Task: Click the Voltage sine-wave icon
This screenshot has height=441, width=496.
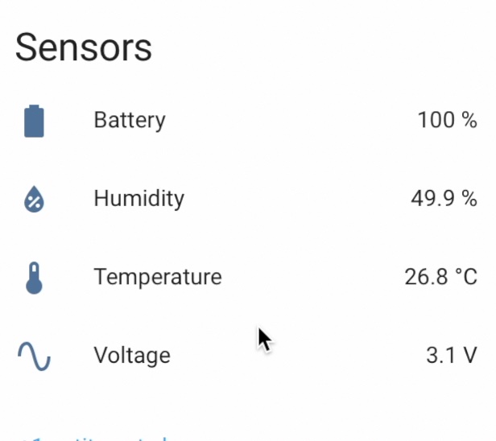Action: (34, 357)
